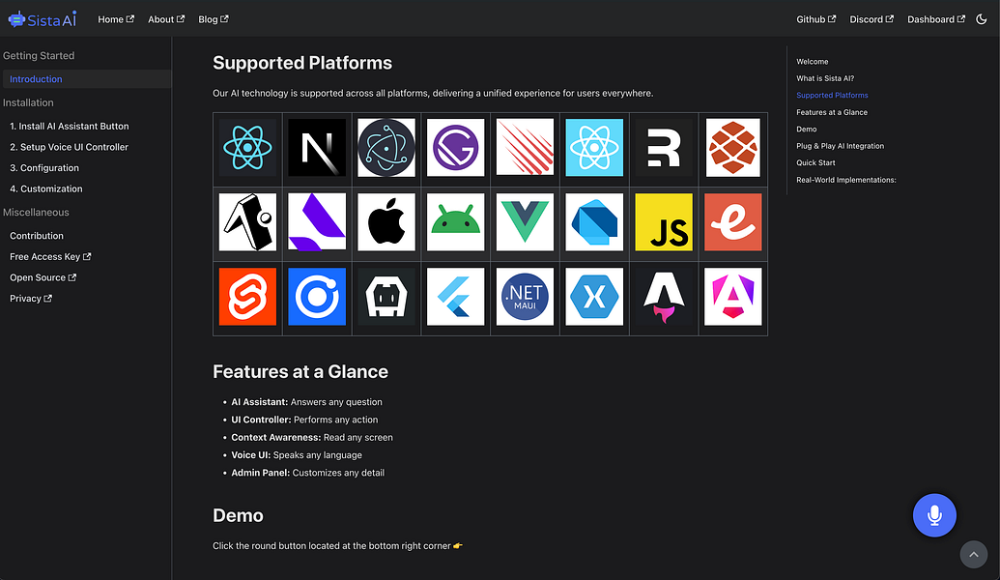This screenshot has height=580, width=1000.
Task: Click the 'Voice UI:' bullet text
Action: point(250,455)
